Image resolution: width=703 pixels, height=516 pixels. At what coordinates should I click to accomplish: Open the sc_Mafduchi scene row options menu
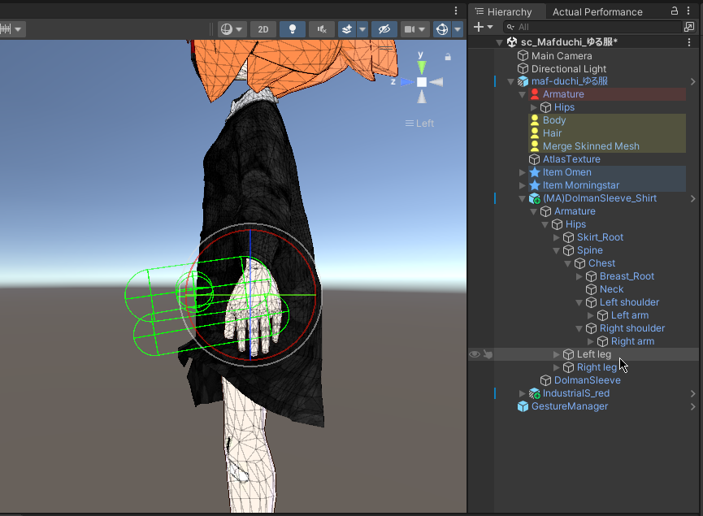coord(689,41)
